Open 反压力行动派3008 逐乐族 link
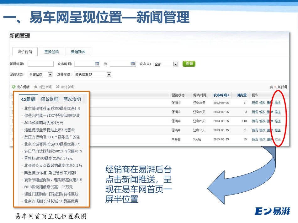This screenshot has width=298, height=223. click(x=52, y=137)
